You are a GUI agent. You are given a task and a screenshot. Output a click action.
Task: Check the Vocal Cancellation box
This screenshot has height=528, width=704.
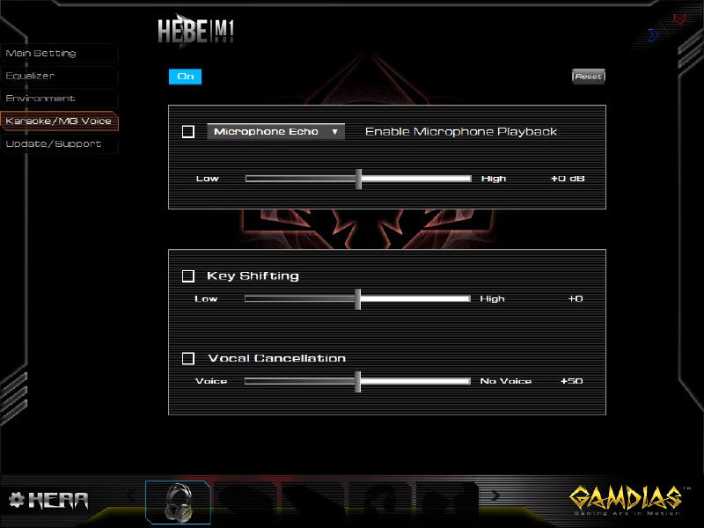[188, 358]
